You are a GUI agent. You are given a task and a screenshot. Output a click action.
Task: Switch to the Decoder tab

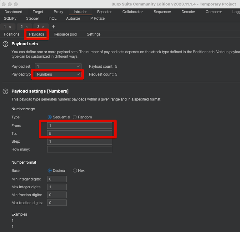tap(188, 12)
